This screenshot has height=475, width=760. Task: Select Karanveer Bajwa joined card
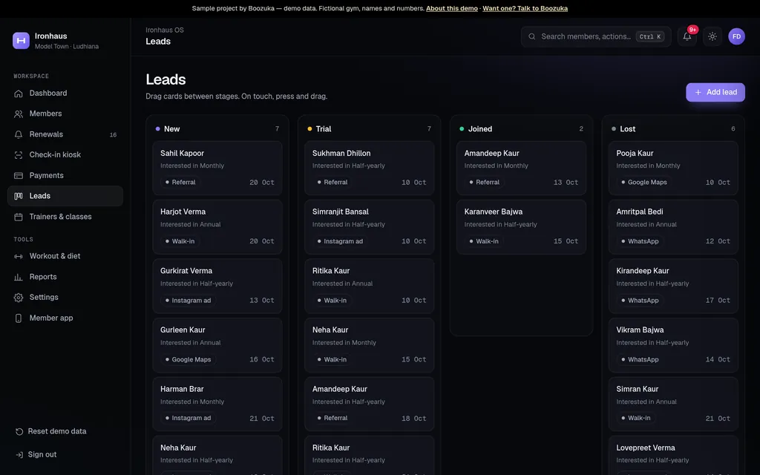[x=521, y=227]
